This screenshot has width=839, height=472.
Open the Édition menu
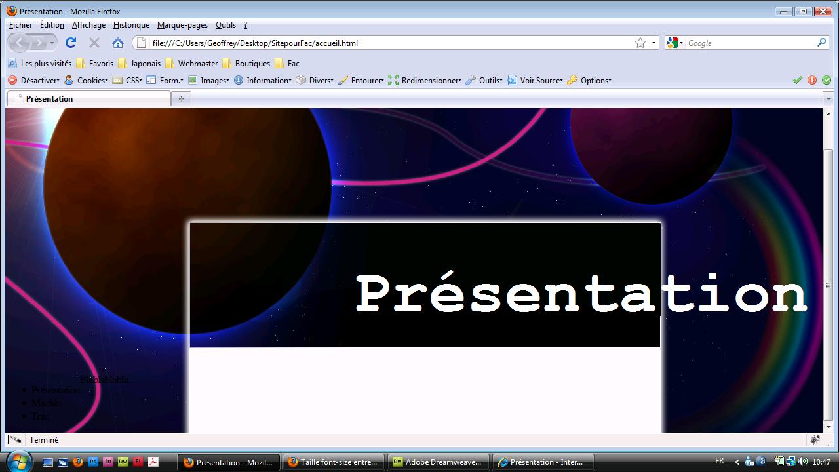[x=52, y=25]
